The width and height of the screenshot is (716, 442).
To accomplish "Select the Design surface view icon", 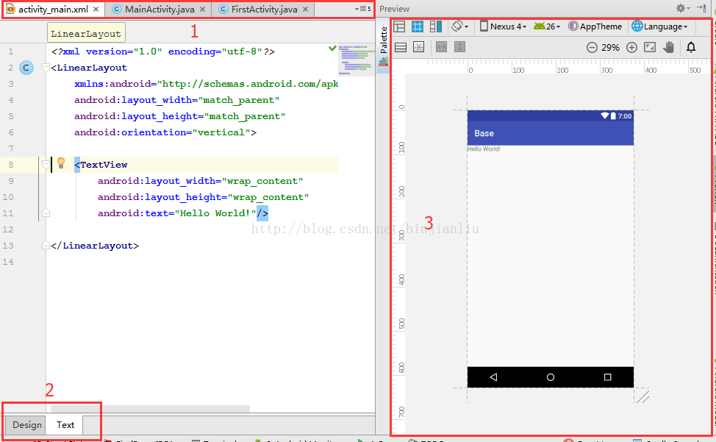I will point(399,26).
